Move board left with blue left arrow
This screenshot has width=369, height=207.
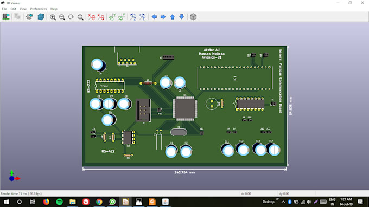coord(154,17)
